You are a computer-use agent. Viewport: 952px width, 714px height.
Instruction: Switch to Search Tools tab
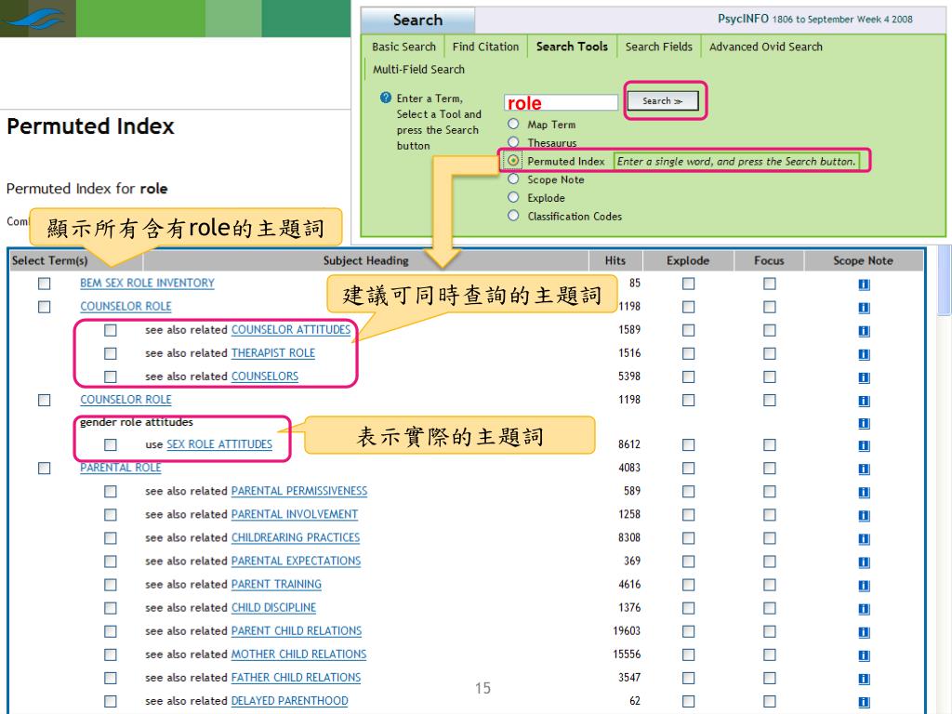(x=572, y=46)
